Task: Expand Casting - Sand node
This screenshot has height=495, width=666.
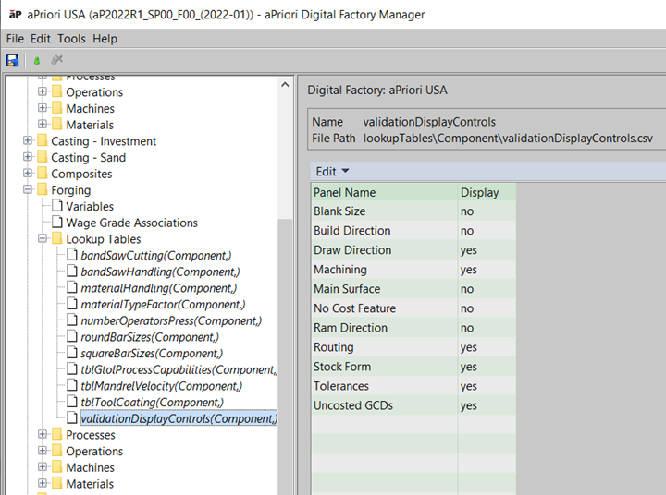Action: [27, 157]
